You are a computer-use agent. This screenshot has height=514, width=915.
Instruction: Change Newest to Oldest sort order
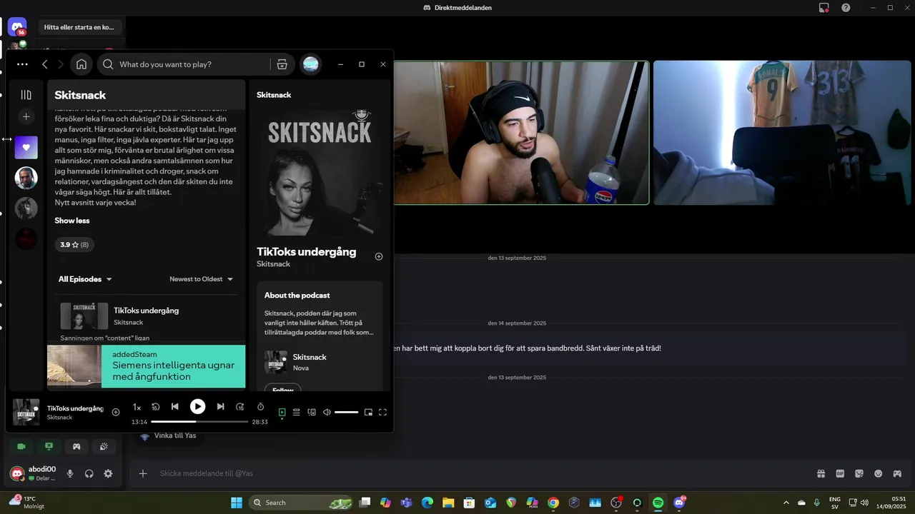[x=202, y=279]
